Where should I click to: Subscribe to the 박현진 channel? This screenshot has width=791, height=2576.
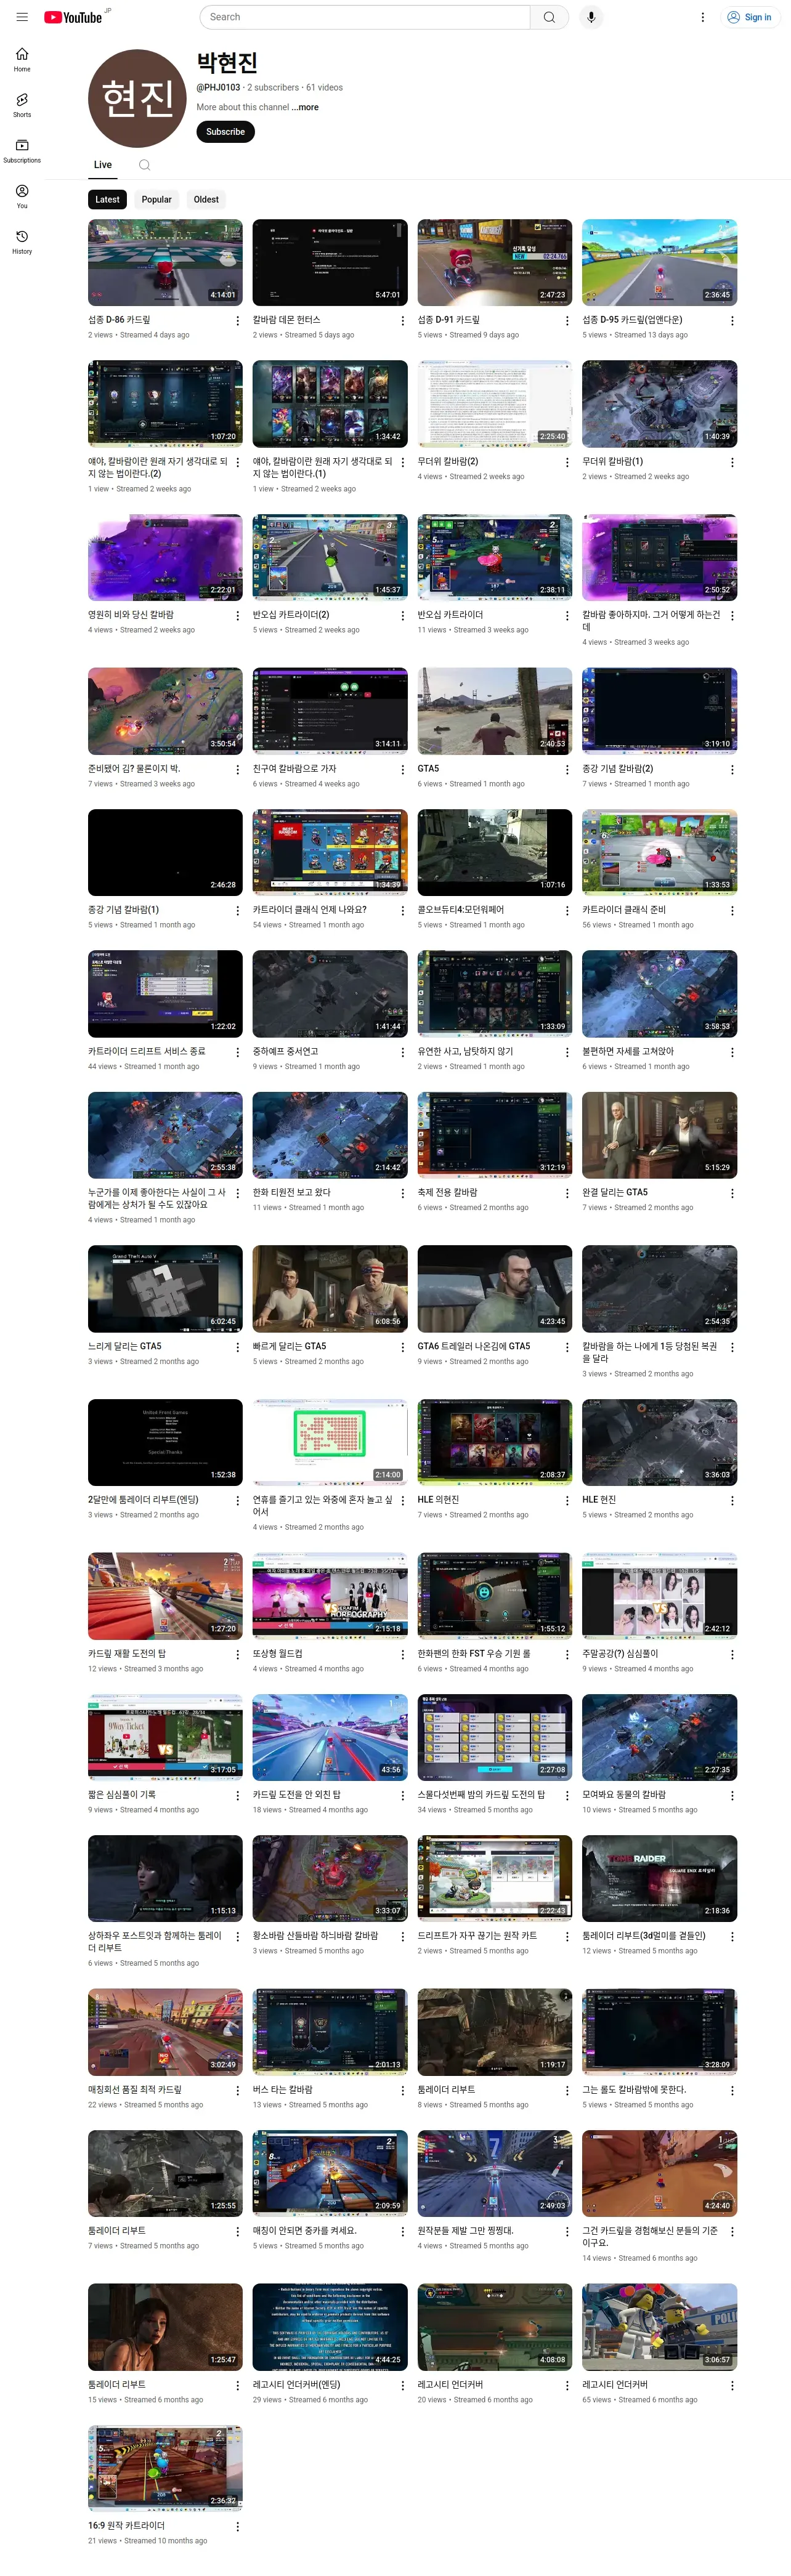click(x=225, y=132)
